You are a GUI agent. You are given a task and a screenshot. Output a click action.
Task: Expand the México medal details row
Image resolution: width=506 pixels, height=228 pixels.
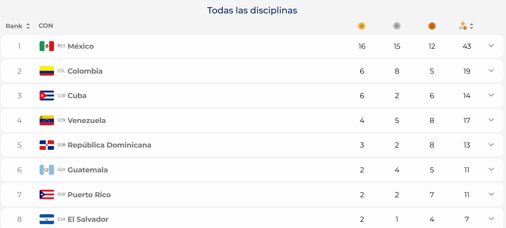tap(491, 46)
